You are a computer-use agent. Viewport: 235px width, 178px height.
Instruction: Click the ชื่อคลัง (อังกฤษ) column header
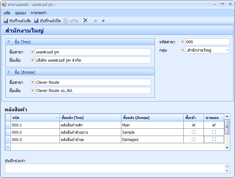click(x=152, y=118)
